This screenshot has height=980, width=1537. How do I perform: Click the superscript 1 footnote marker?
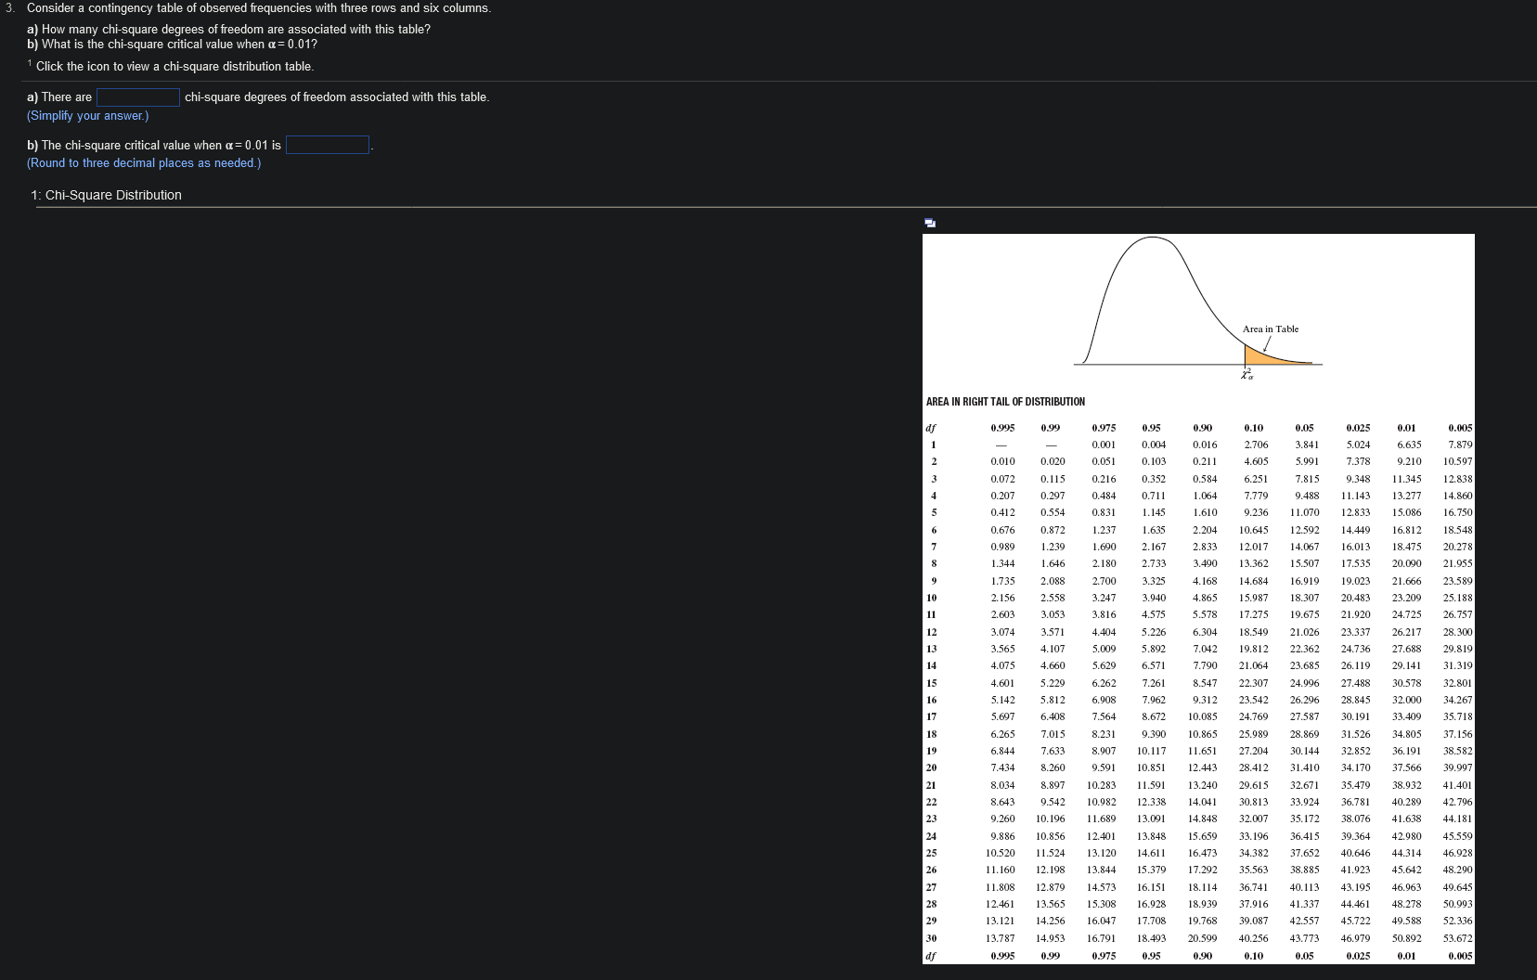coord(31,61)
